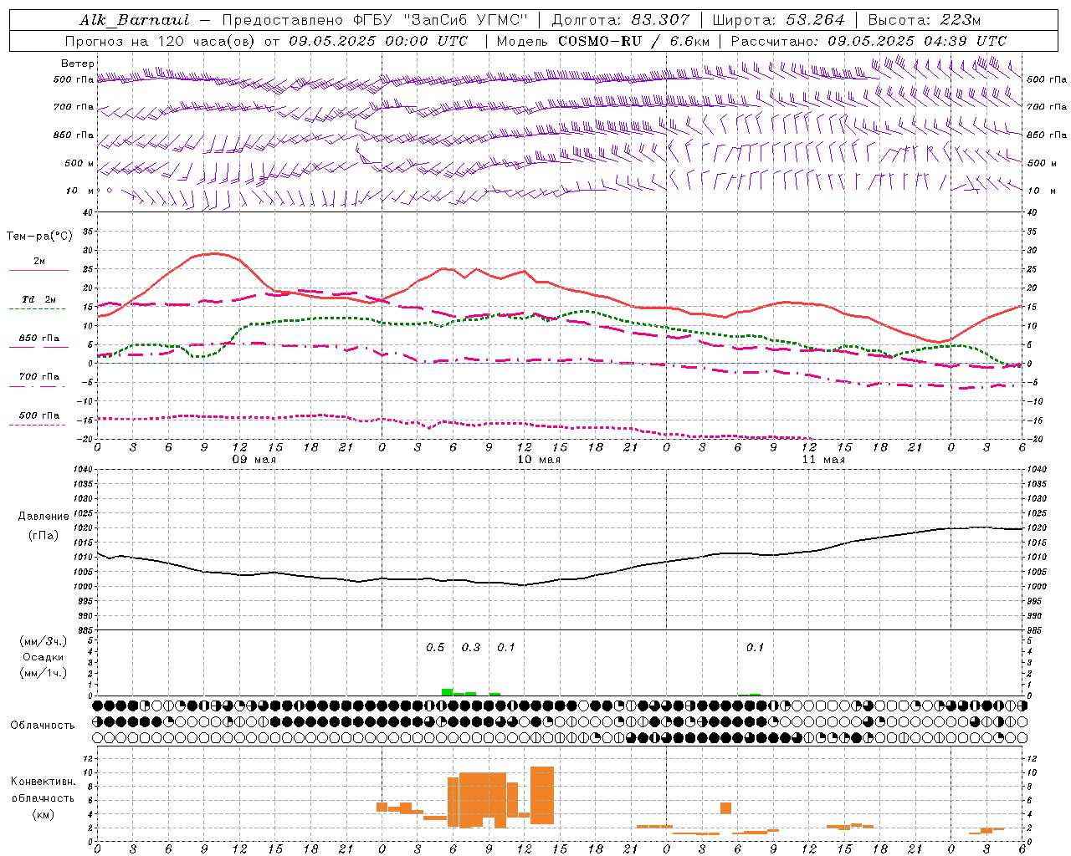Click the text Прогноз на 120 часа(ов)
The image size is (1071, 856).
click(161, 41)
